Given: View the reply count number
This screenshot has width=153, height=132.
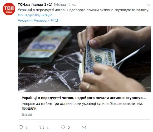Looking at the screenshot, I should click(x=27, y=128).
